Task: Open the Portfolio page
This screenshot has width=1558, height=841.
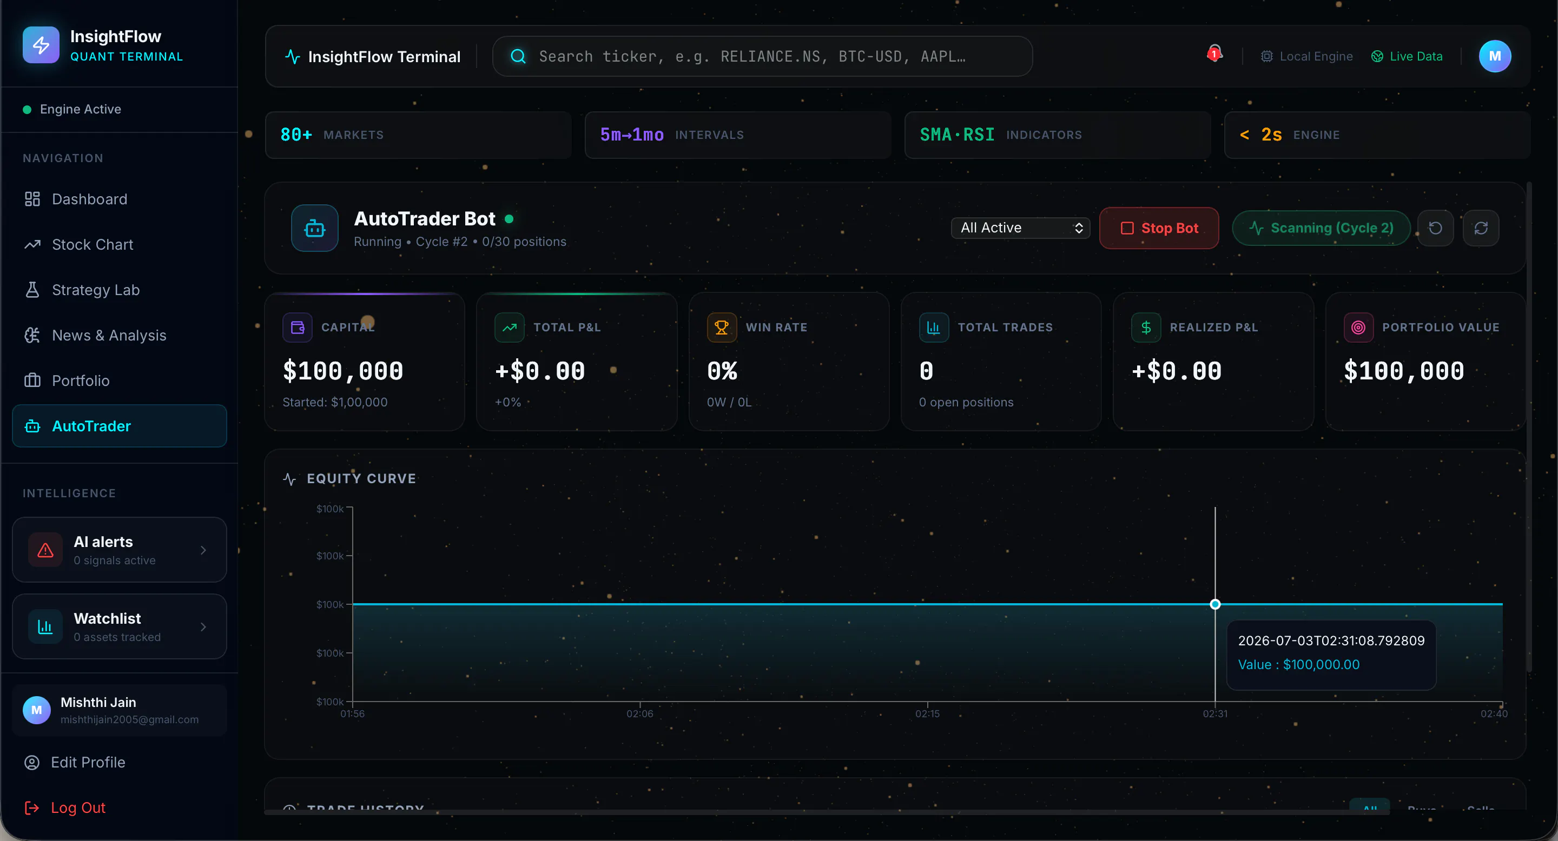Action: pyautogui.click(x=119, y=380)
